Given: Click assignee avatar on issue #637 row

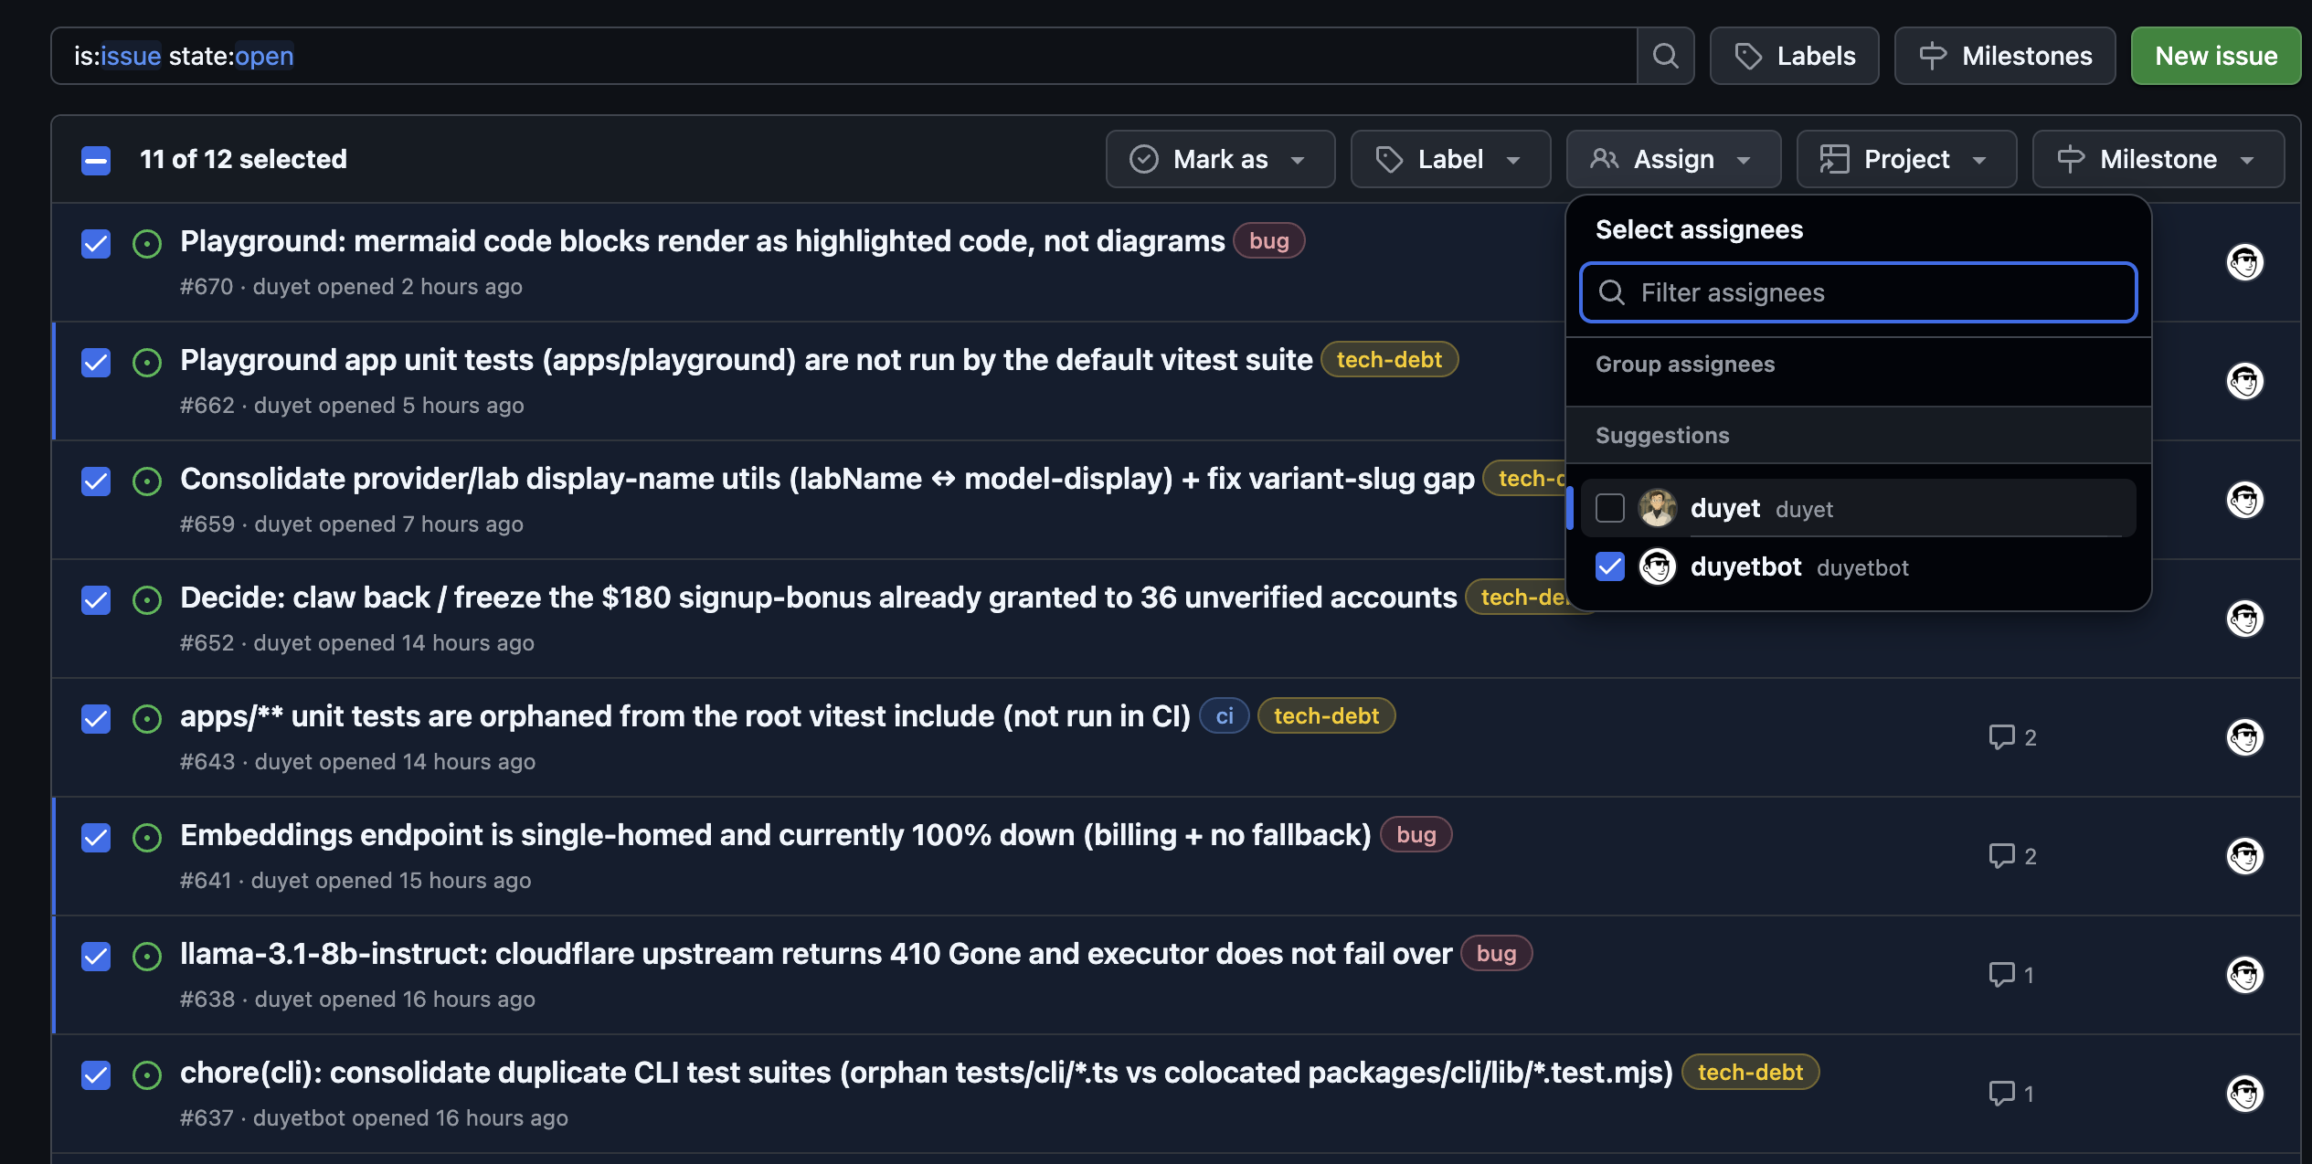Looking at the screenshot, I should point(2244,1094).
